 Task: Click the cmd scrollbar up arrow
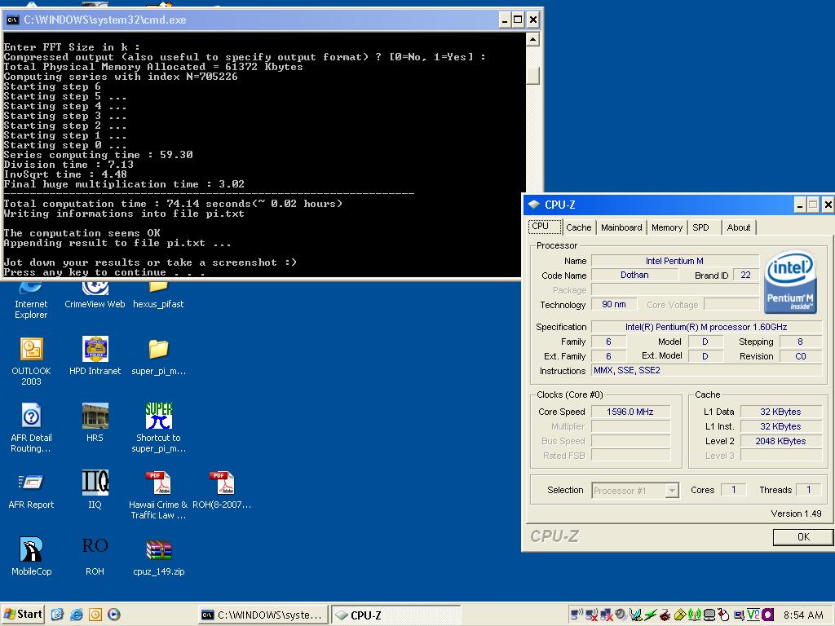(x=532, y=39)
